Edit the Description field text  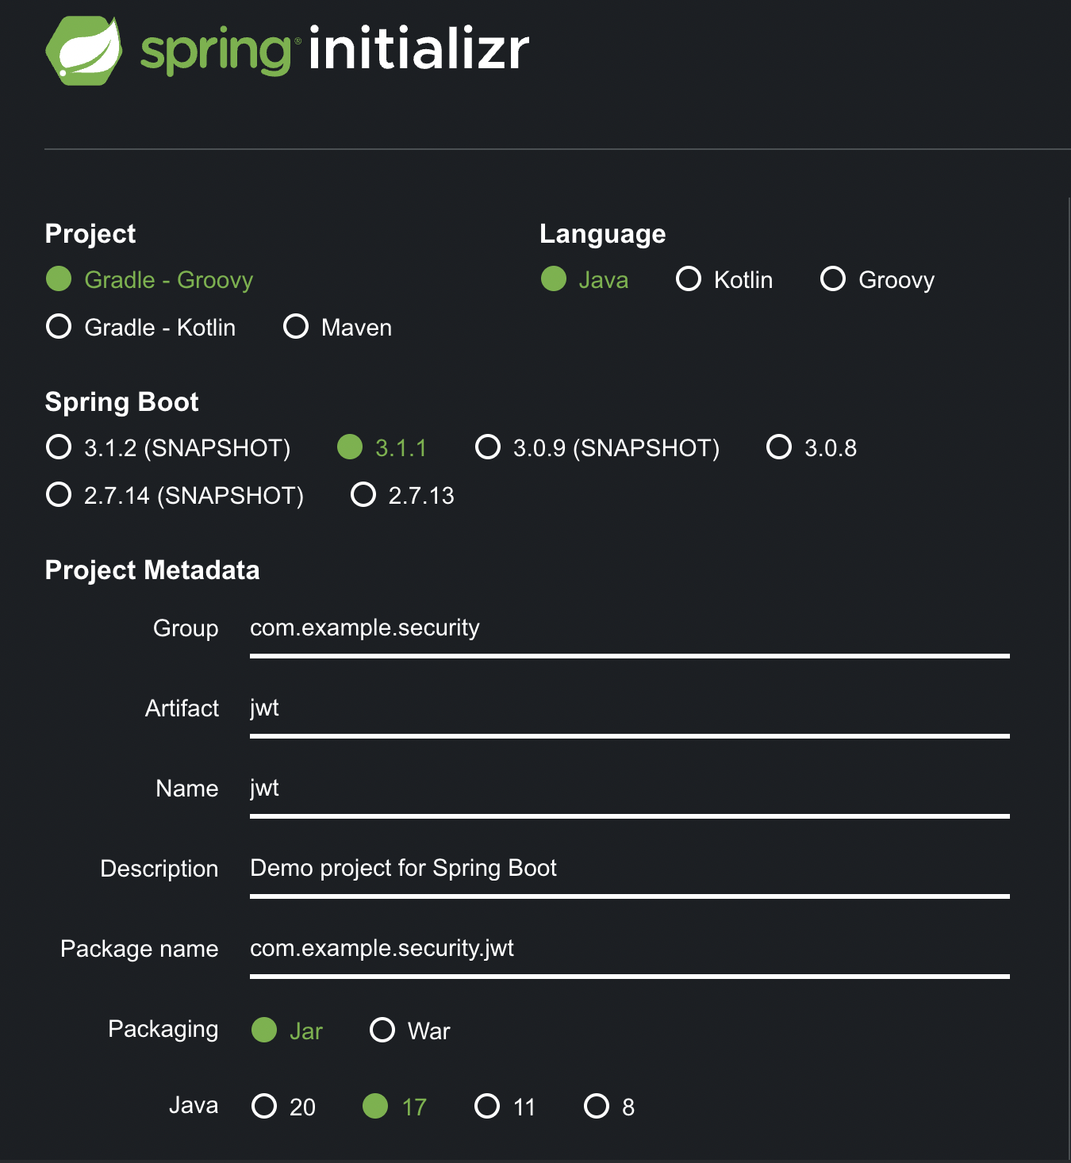tap(630, 873)
